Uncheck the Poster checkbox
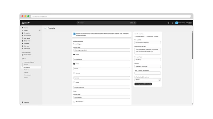The height and width of the screenshot is (119, 213). 74,64
